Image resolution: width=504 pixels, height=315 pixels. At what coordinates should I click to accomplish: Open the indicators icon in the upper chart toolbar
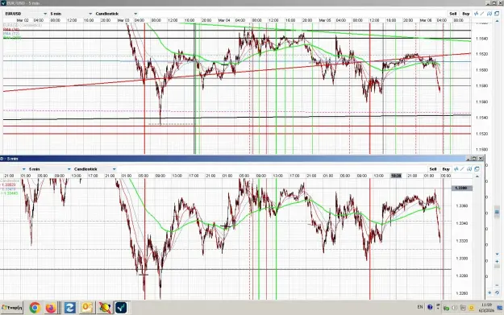tap(476, 14)
